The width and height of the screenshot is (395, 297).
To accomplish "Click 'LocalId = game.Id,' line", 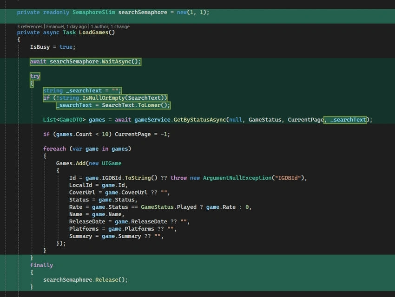I will tap(98, 185).
